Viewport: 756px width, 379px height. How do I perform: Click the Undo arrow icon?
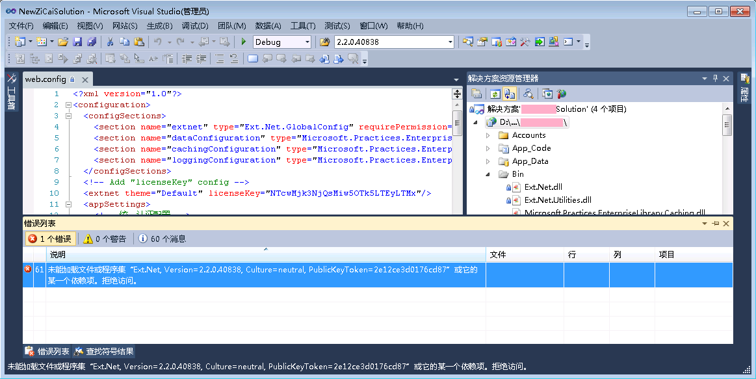(158, 42)
